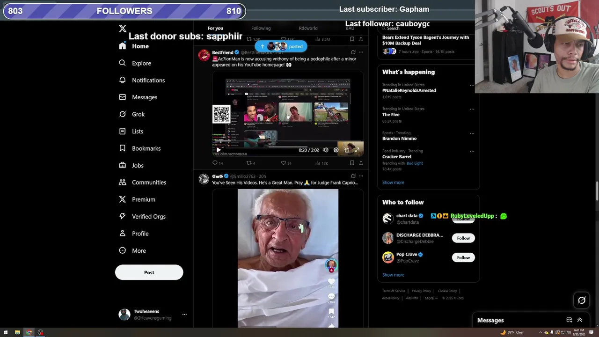Repost the Bestfriend post

[251, 163]
